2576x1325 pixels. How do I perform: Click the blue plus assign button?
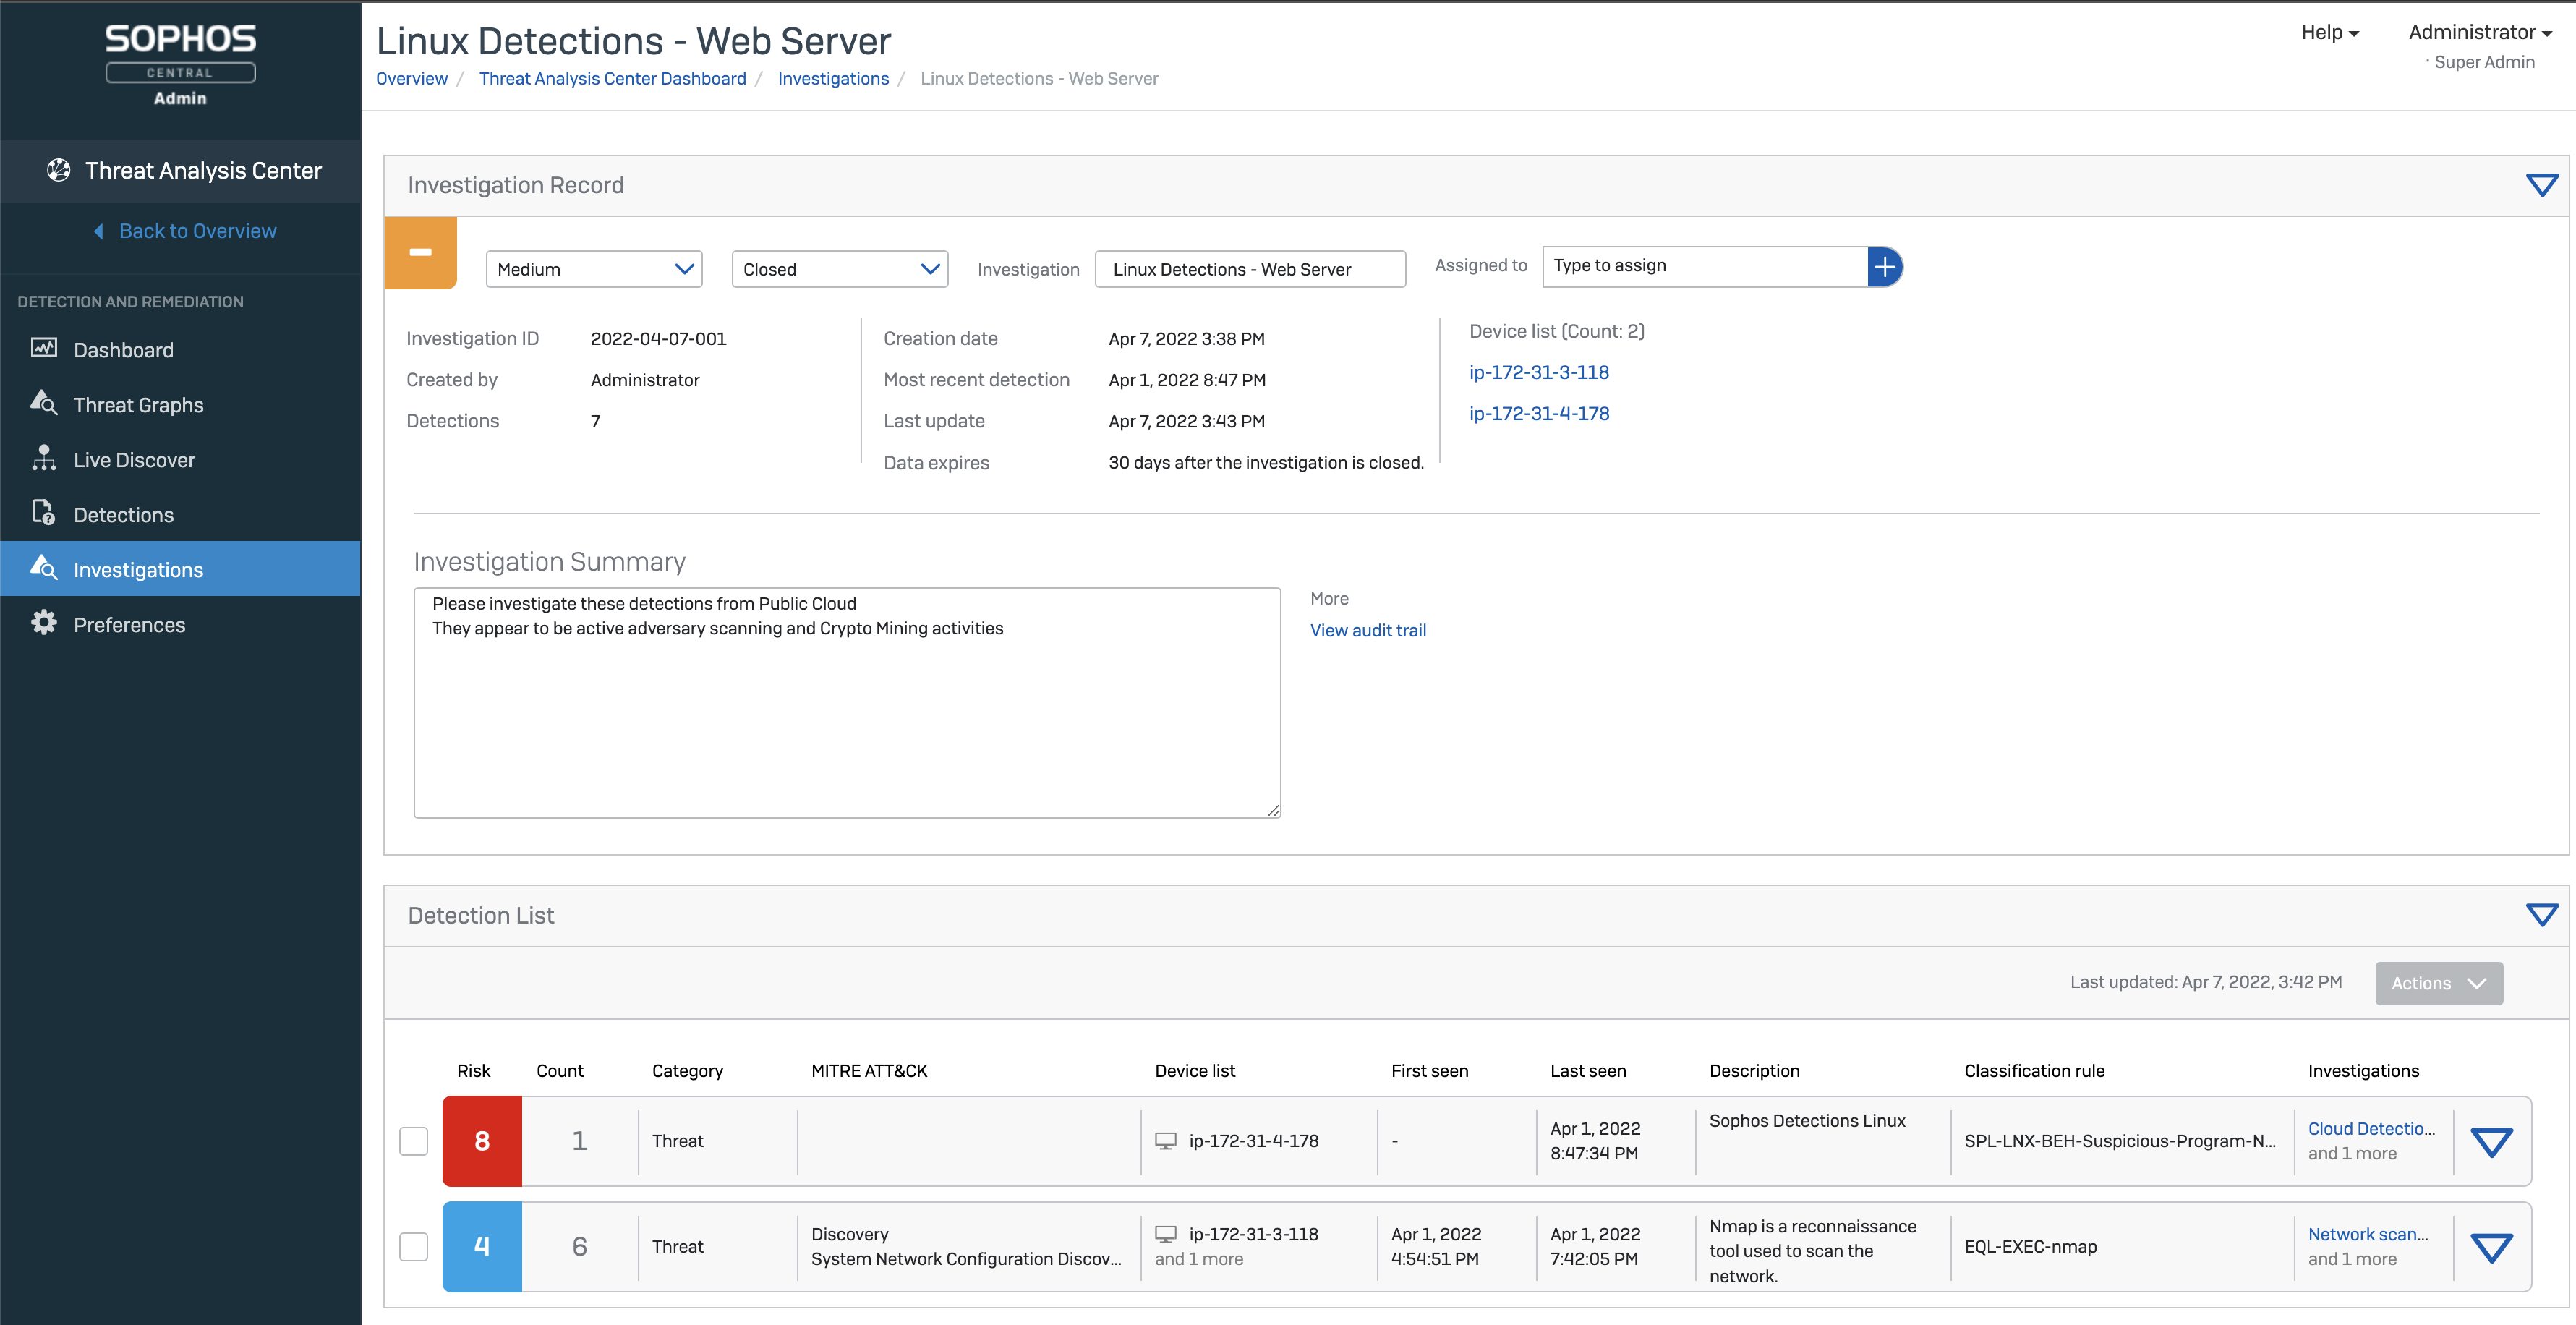(1884, 267)
